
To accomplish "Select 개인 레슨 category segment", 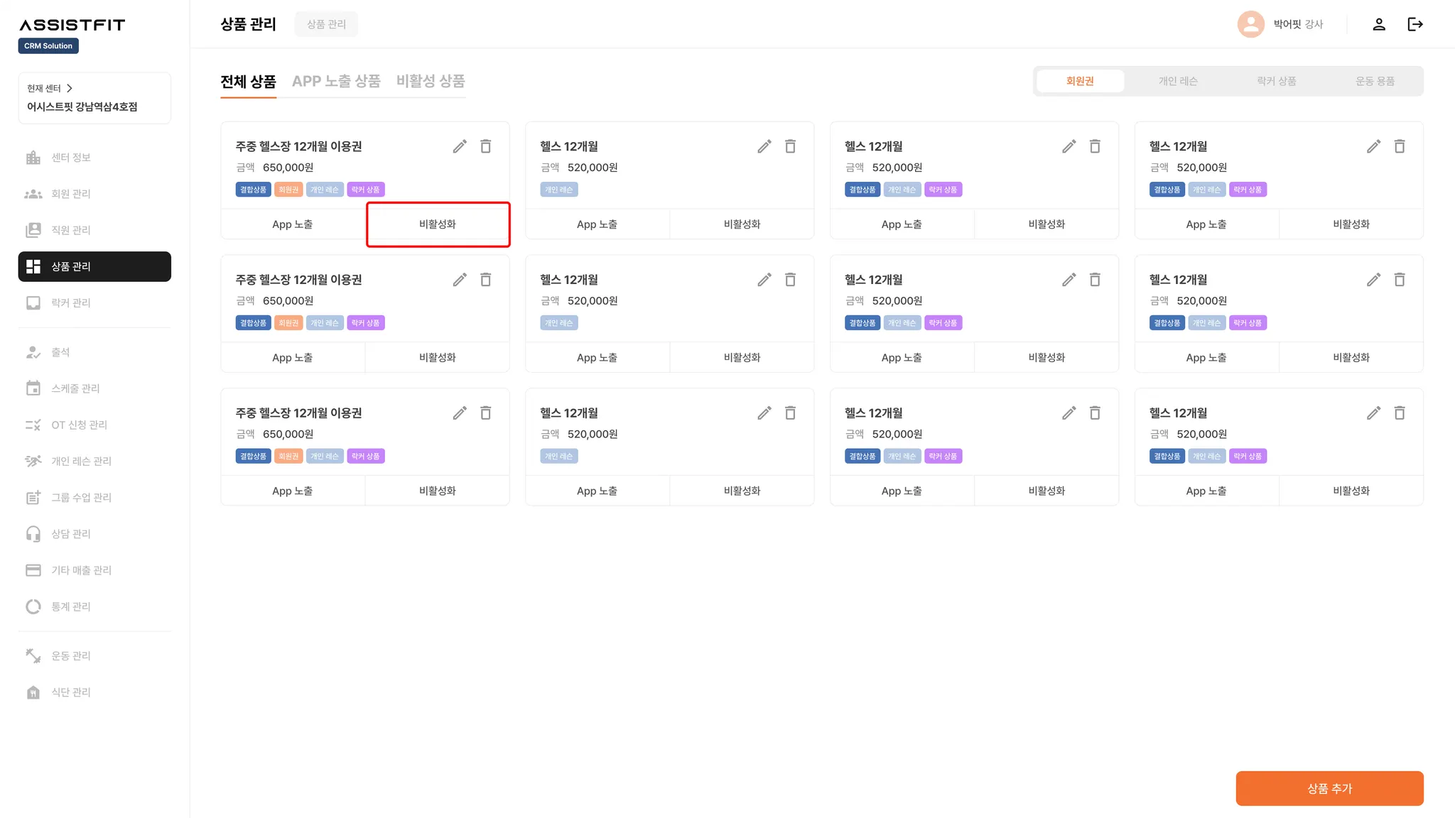I will pos(1178,81).
